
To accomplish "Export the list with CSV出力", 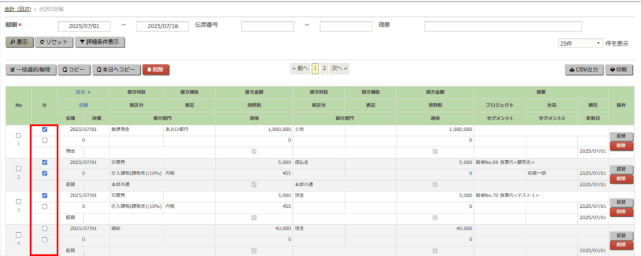I will pos(584,69).
